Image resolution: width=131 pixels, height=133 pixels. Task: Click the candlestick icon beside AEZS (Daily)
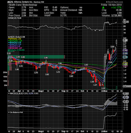8,37
